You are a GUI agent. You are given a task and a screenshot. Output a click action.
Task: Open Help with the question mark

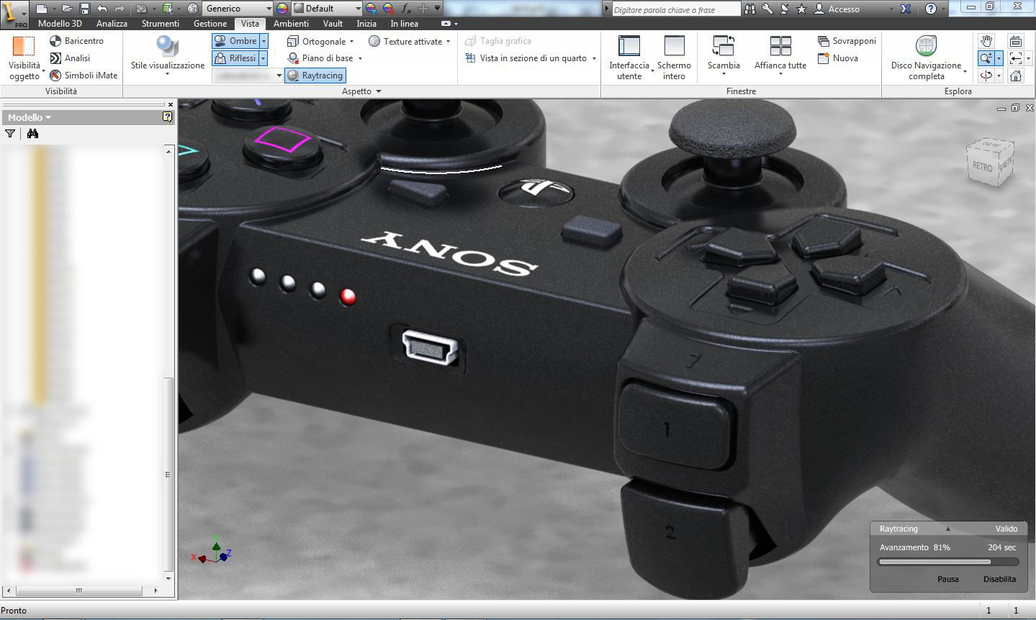tap(931, 9)
